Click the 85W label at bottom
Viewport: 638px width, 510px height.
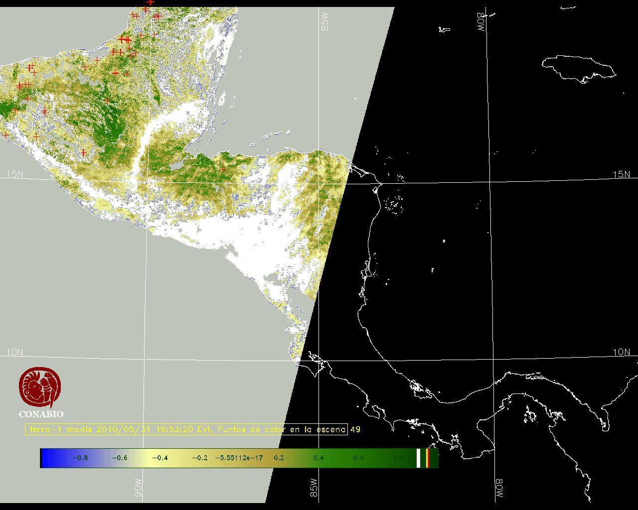click(x=314, y=488)
